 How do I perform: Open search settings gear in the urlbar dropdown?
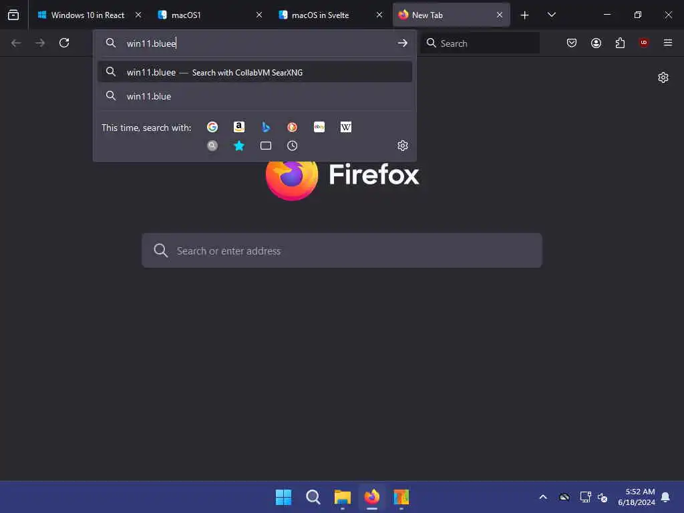point(403,146)
